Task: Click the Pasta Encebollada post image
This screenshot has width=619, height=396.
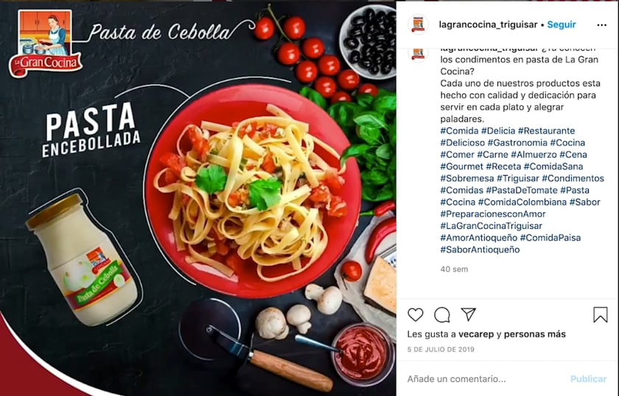Action: click(x=197, y=198)
